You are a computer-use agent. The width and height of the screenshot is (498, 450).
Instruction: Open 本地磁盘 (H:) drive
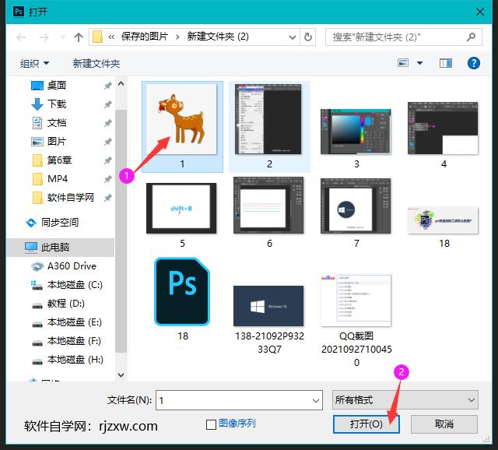tap(75, 360)
